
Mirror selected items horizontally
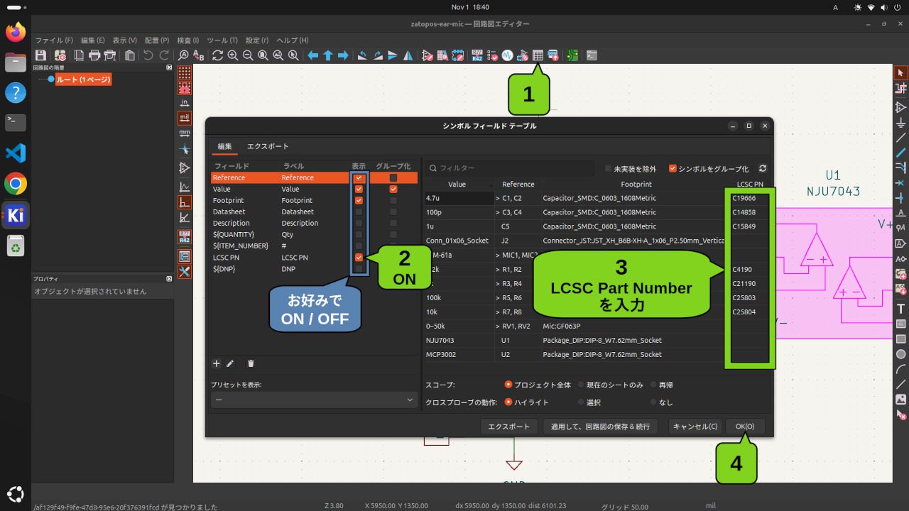pos(408,55)
